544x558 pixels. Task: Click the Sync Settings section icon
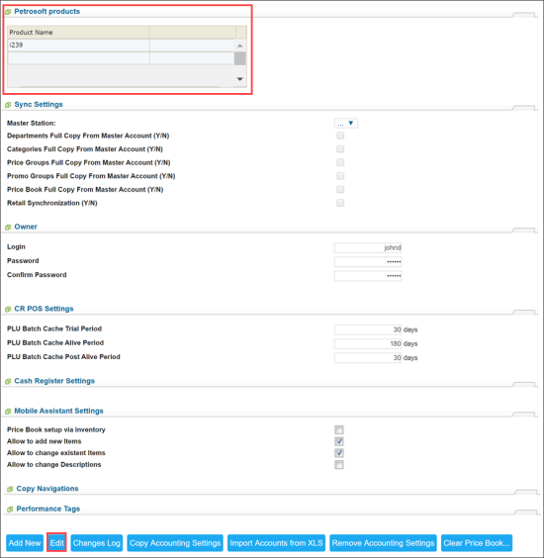pyautogui.click(x=8, y=105)
